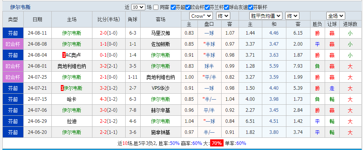Image resolution: width=363 pixels, height=150 pixels.
Task: Uncheck the 芬联杯 filter checkbox
Action: (250, 7)
